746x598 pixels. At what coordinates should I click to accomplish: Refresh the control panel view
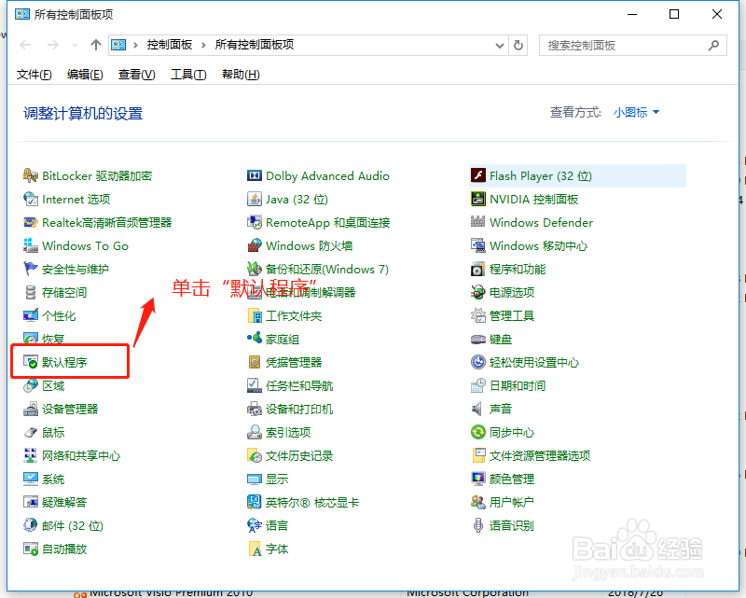click(x=518, y=45)
